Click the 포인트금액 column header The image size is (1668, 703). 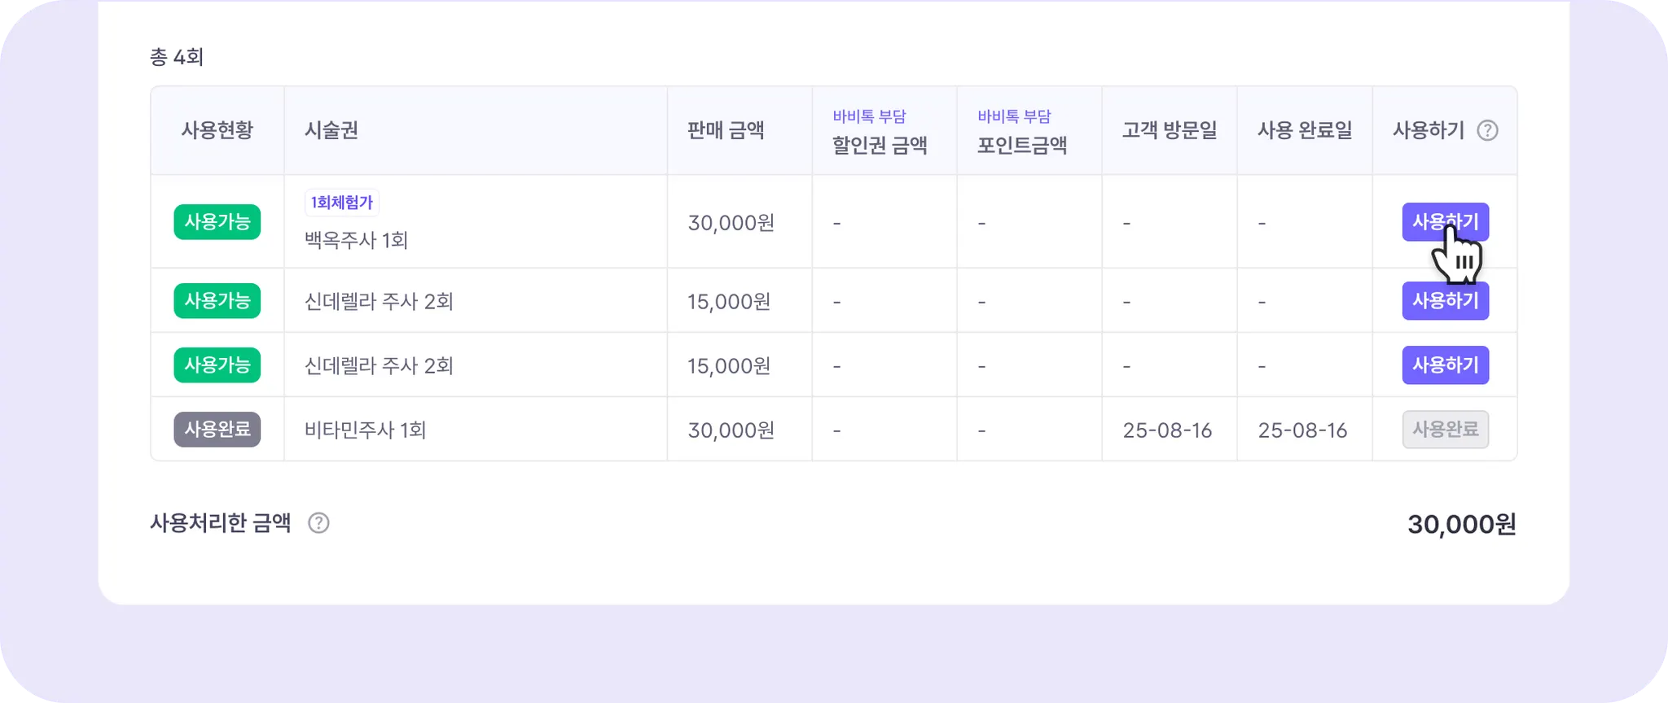1022,145
